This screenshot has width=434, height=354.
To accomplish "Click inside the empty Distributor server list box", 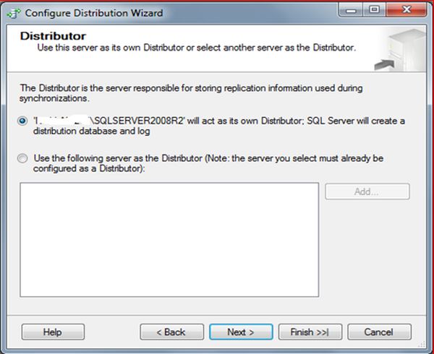I will click(x=169, y=240).
